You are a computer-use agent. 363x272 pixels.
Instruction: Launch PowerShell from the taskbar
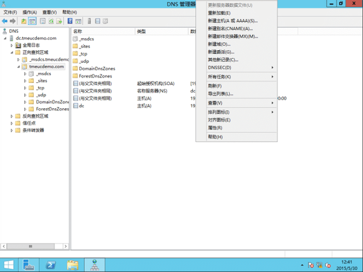click(x=51, y=265)
